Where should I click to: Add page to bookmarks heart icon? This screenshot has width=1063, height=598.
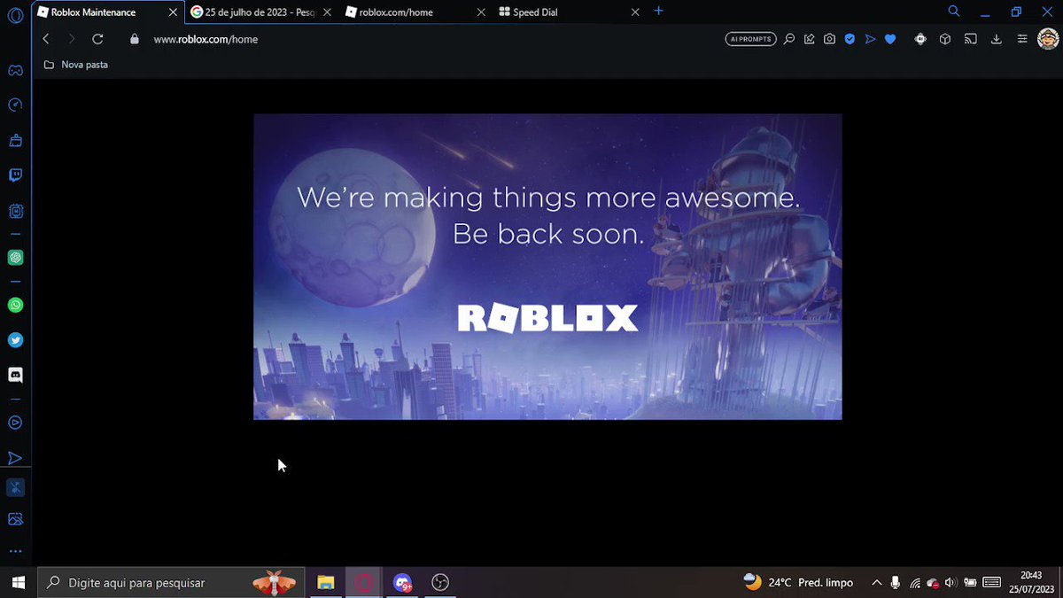point(890,39)
